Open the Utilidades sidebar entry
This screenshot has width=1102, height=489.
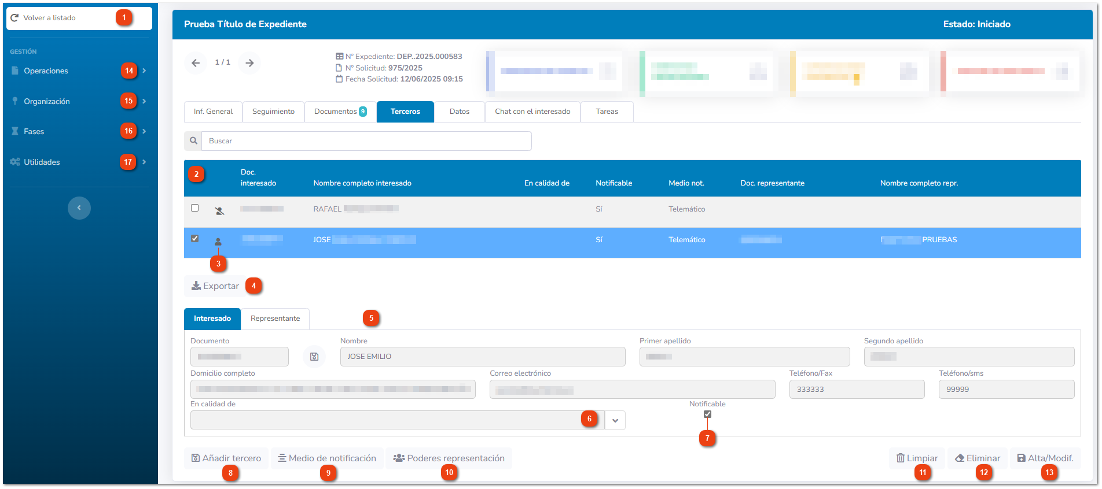42,162
